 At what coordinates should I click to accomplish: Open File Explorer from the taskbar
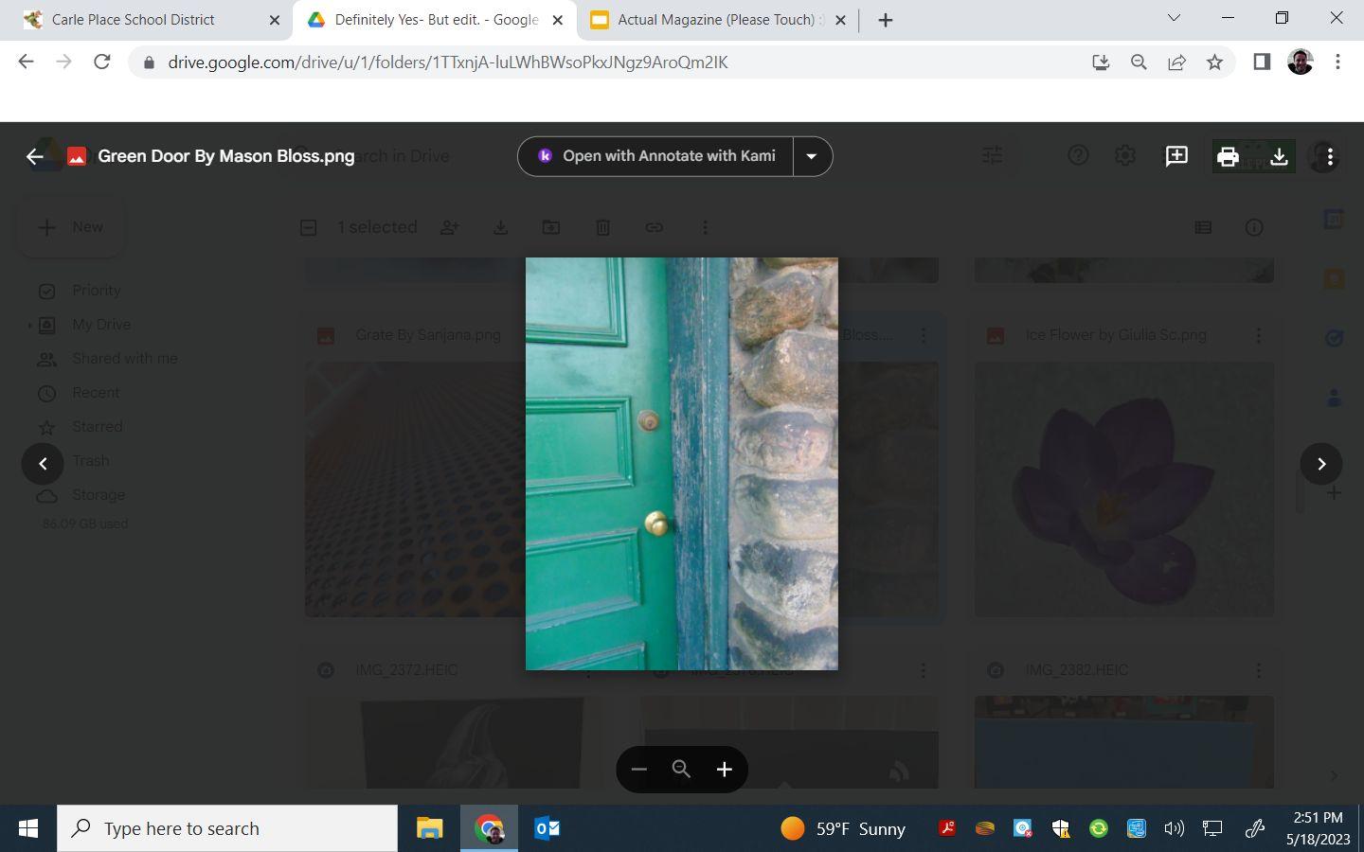[x=429, y=829]
